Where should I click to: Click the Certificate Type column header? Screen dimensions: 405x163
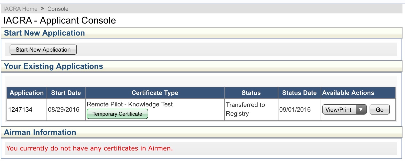point(155,93)
